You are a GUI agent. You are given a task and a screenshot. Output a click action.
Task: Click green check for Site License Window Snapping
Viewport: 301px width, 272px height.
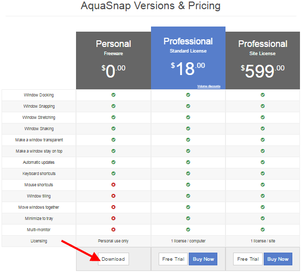point(263,106)
